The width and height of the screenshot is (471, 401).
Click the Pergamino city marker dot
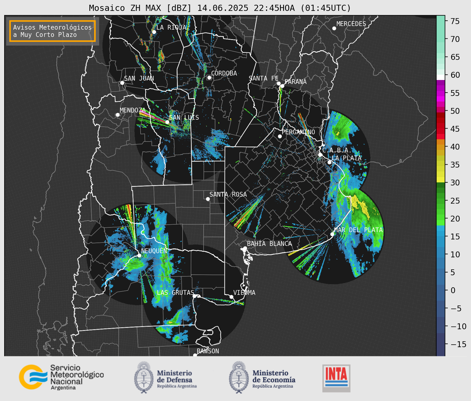(280, 136)
